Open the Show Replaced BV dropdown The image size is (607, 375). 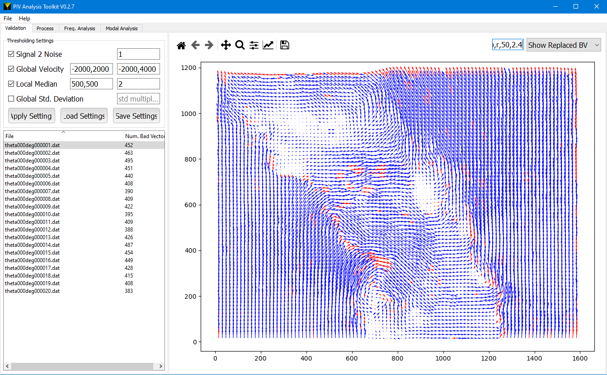[x=564, y=45]
